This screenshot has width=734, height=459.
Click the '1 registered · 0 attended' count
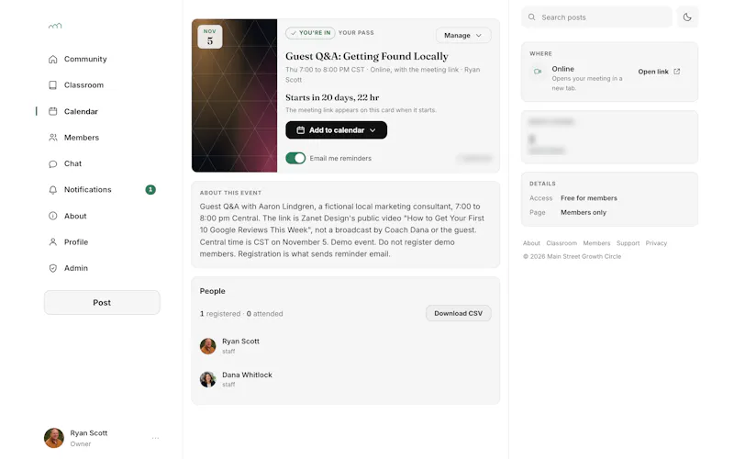click(x=241, y=314)
